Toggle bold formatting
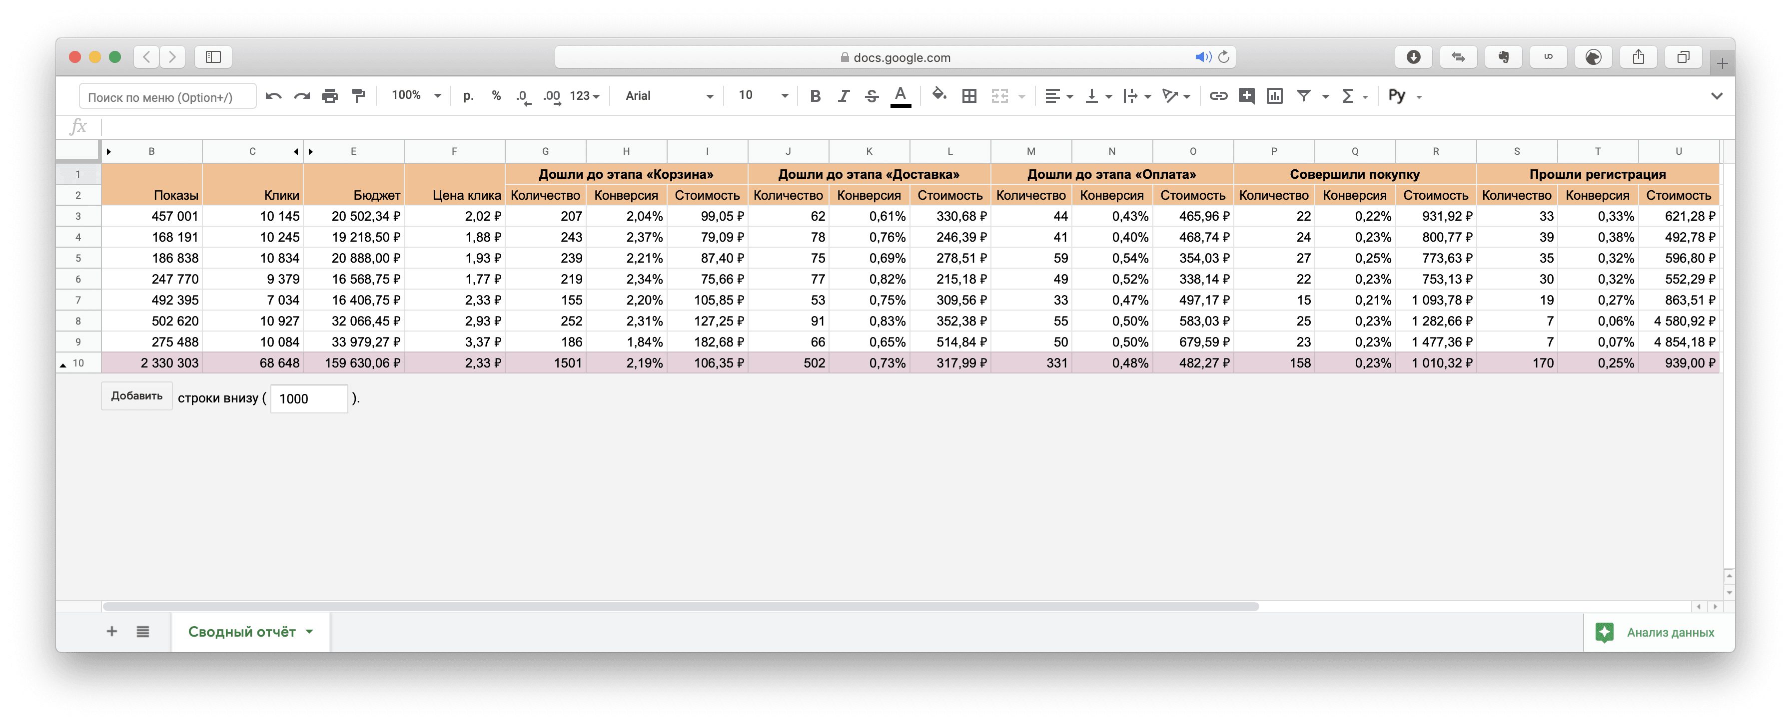The height and width of the screenshot is (726, 1791). tap(816, 96)
